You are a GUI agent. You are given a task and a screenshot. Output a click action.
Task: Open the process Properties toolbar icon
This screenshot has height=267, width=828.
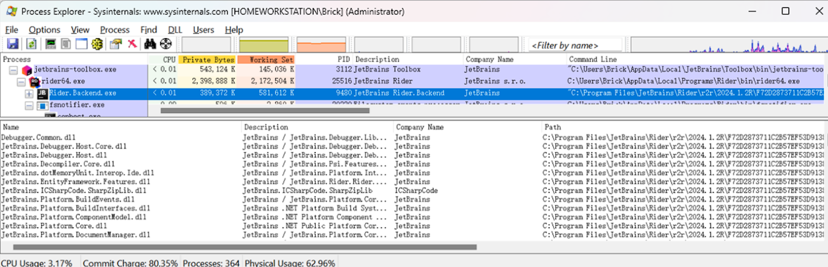coord(115,44)
